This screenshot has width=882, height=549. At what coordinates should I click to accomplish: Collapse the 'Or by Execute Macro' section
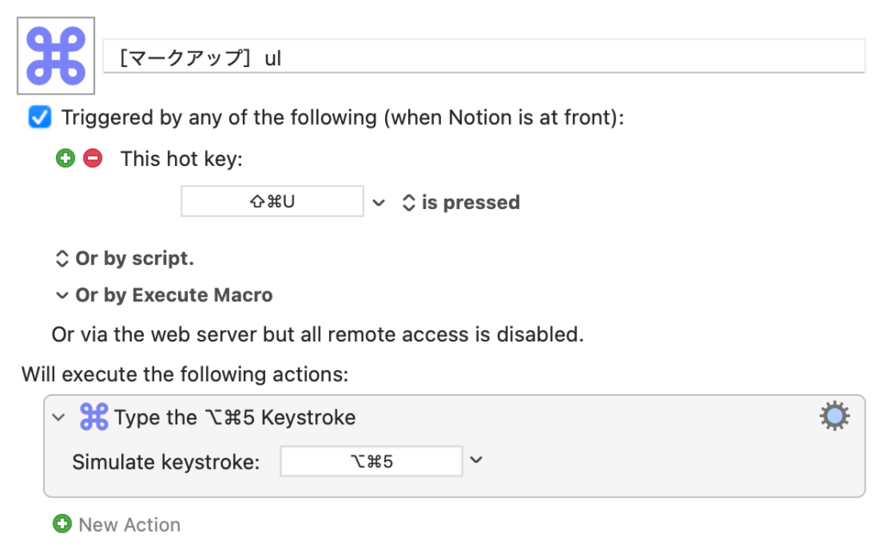tap(62, 295)
